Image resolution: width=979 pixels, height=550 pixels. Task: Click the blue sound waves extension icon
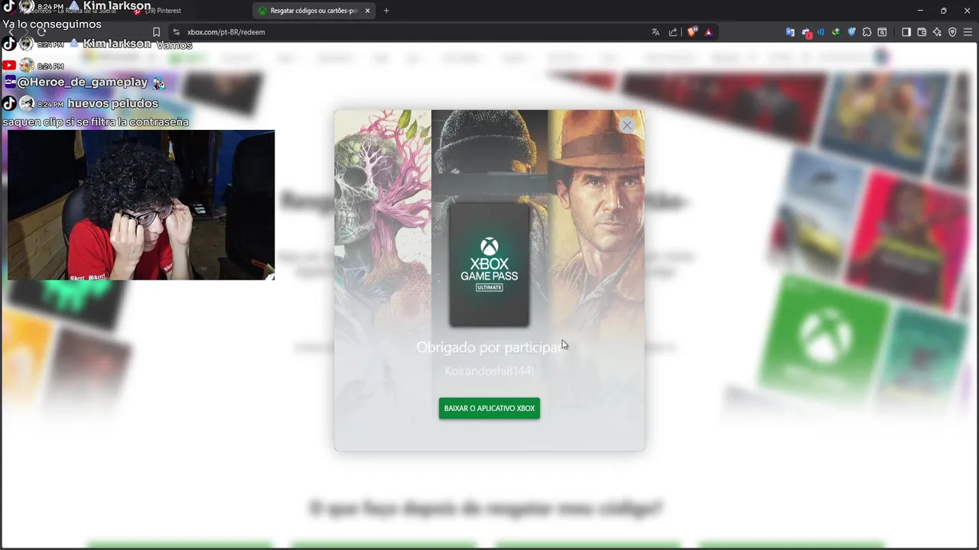coord(821,32)
